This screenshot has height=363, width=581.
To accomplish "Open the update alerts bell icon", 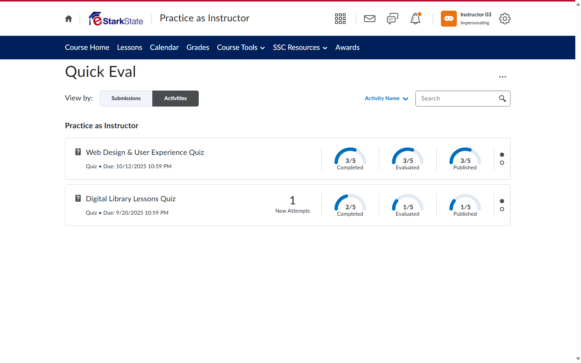I will [415, 19].
